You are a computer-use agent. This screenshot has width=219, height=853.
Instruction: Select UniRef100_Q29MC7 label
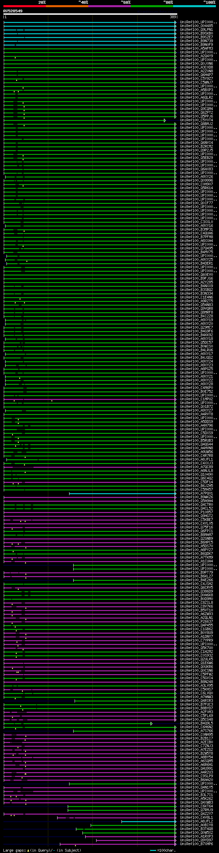tap(196, 328)
